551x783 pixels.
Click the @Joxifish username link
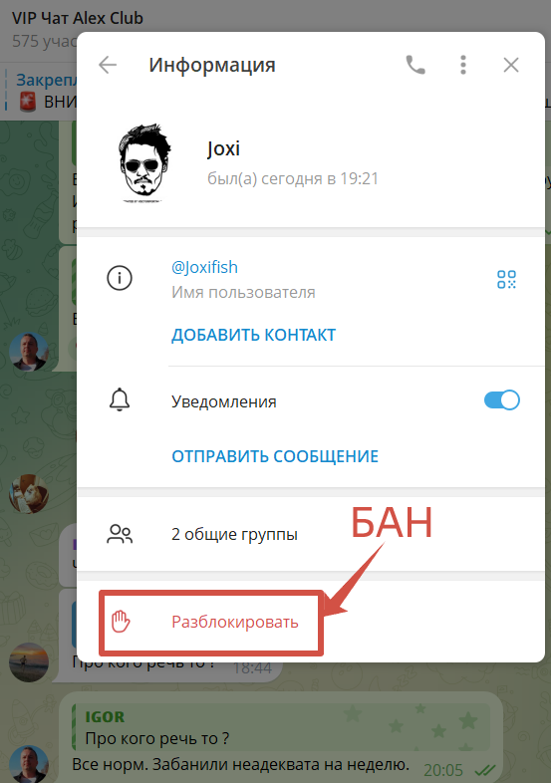[204, 268]
